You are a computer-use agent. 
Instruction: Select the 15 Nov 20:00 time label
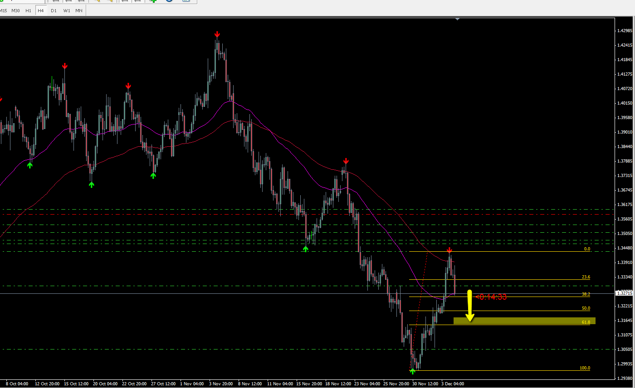308,384
